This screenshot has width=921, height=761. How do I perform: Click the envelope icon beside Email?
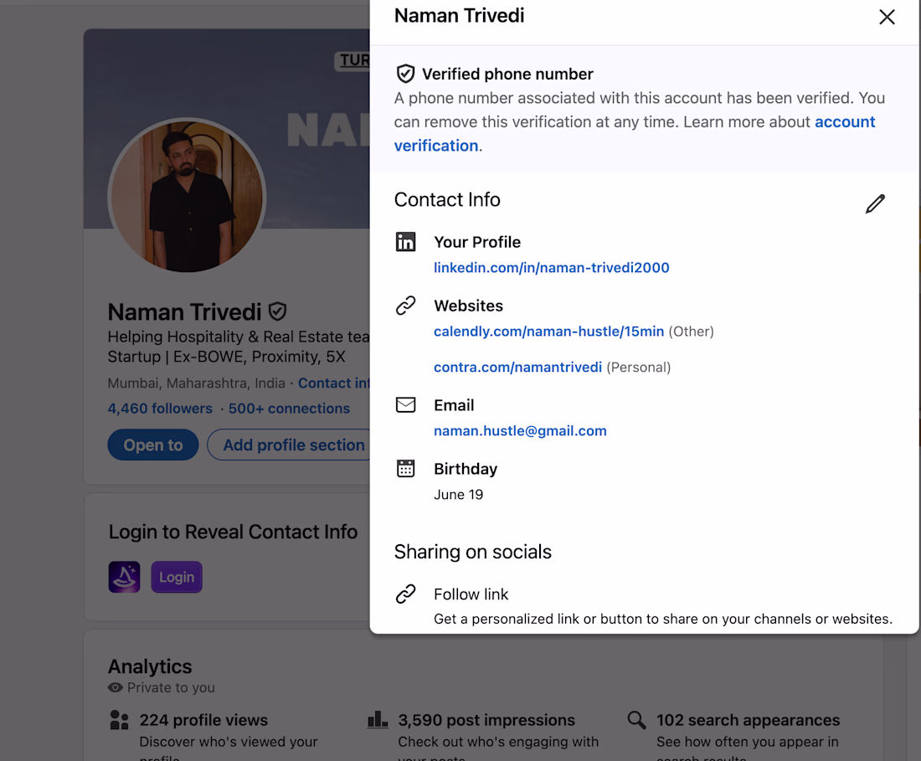point(406,405)
